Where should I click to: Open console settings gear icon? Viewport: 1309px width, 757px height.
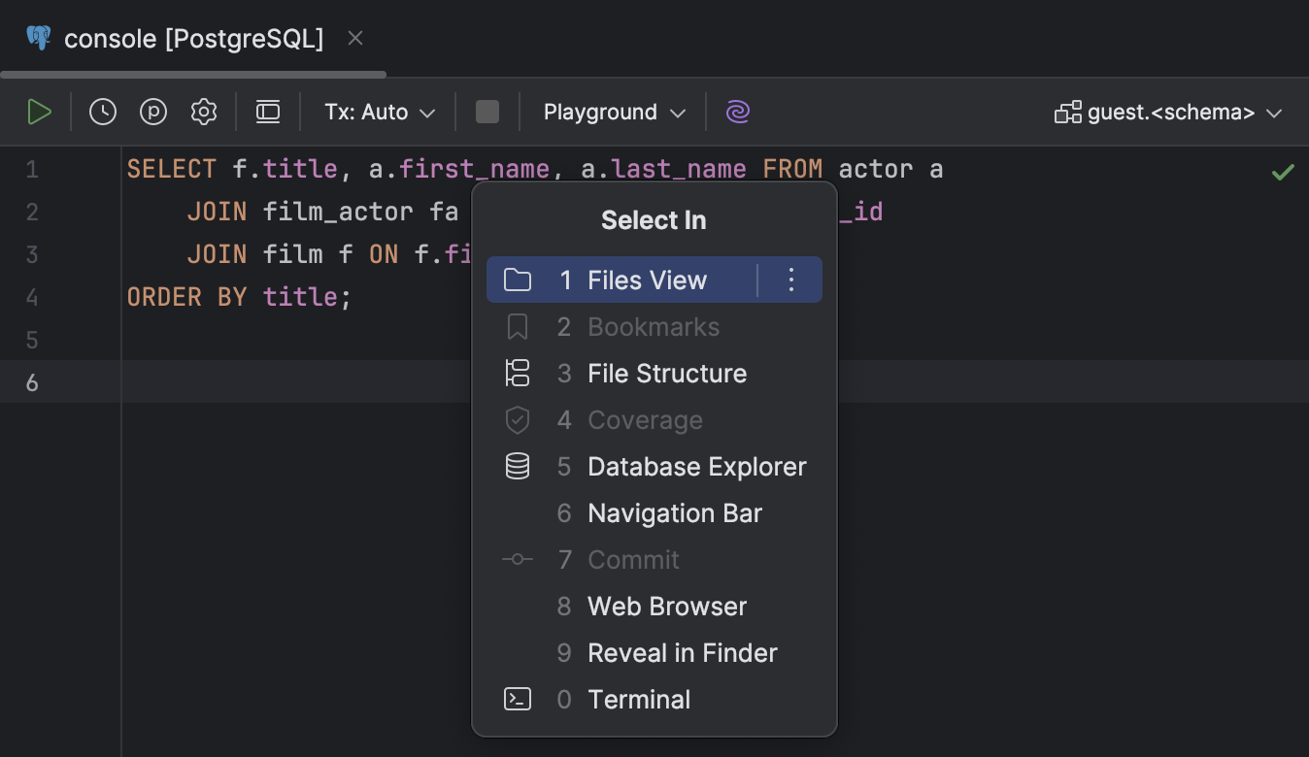tap(204, 113)
